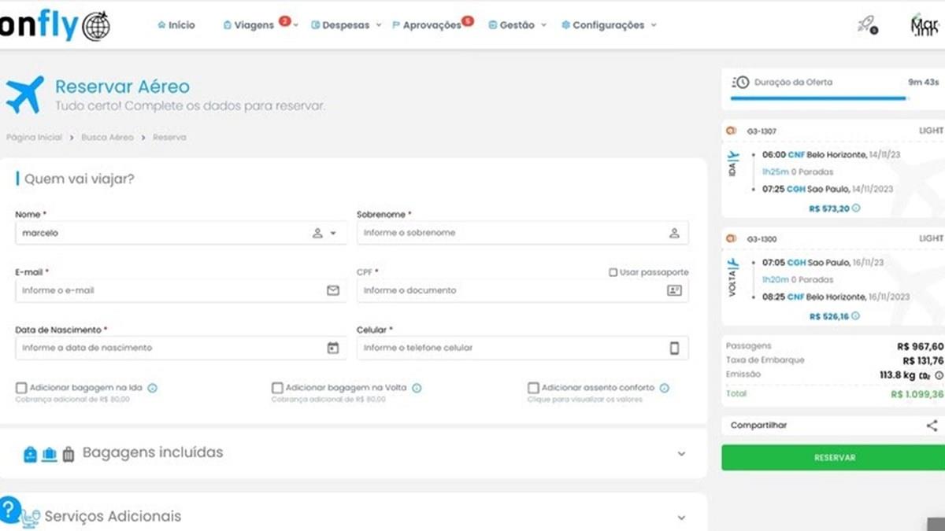Toggle the Usar passaporte checkbox
This screenshot has height=531, width=945.
(x=613, y=272)
